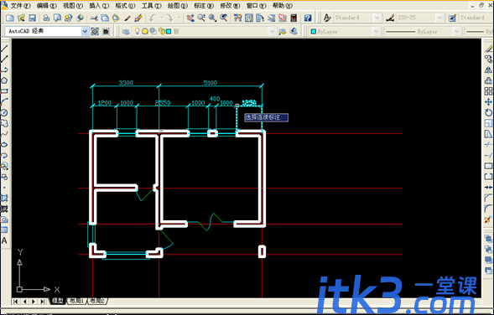Switch to the 布局1 layout tab
Screen dimensions: 494x315
point(76,301)
